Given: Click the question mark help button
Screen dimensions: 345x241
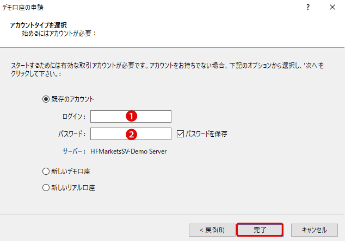Looking at the screenshot, I should click(x=308, y=8).
